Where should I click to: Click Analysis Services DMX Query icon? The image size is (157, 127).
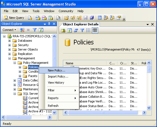click(44, 18)
